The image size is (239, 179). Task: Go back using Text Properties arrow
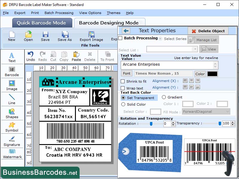126,31
